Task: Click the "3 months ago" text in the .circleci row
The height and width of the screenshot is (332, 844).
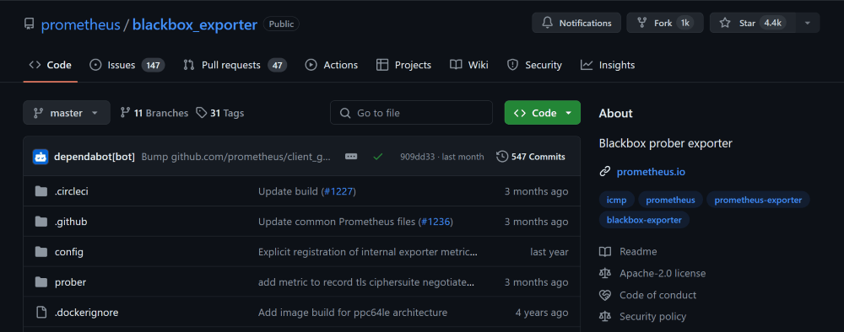Action: point(536,191)
